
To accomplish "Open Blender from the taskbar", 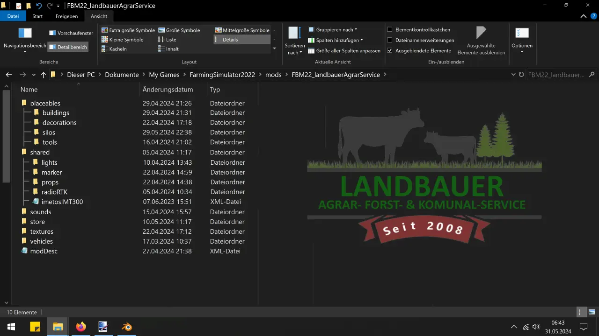I will pos(126,326).
